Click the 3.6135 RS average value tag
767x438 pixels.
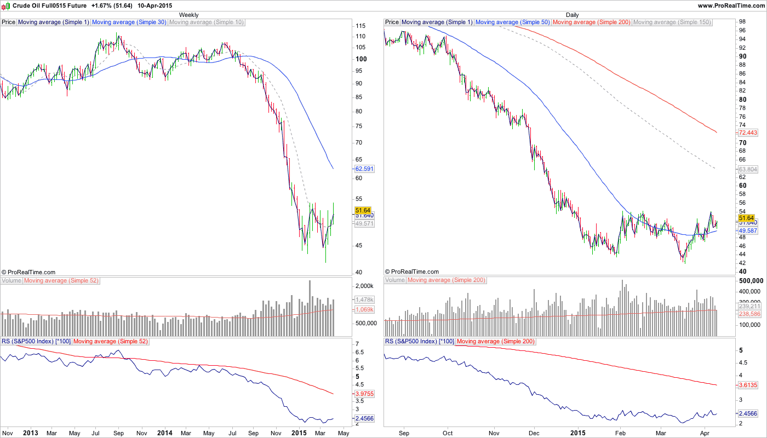click(x=748, y=385)
